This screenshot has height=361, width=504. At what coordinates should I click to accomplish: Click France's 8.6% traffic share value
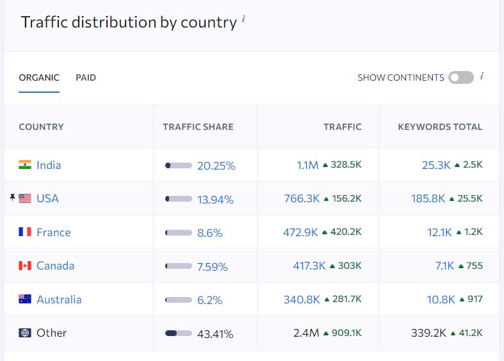(x=210, y=233)
